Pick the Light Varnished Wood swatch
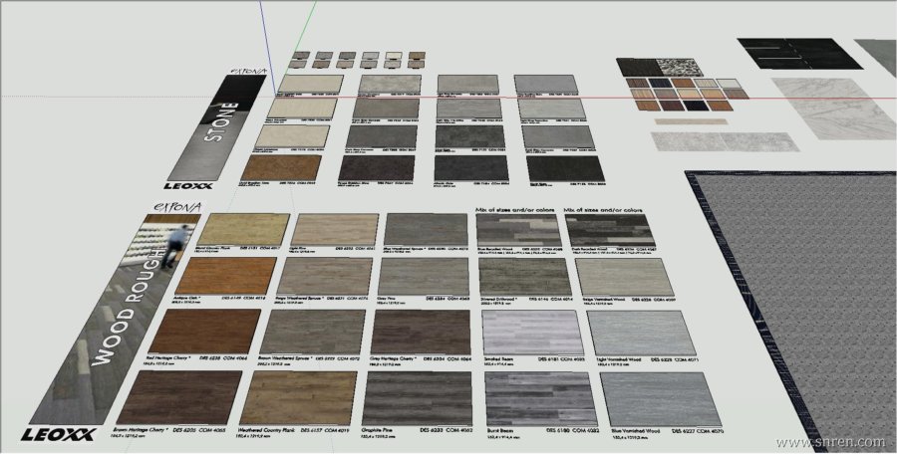Screen dimensions: 897x454 642,333
